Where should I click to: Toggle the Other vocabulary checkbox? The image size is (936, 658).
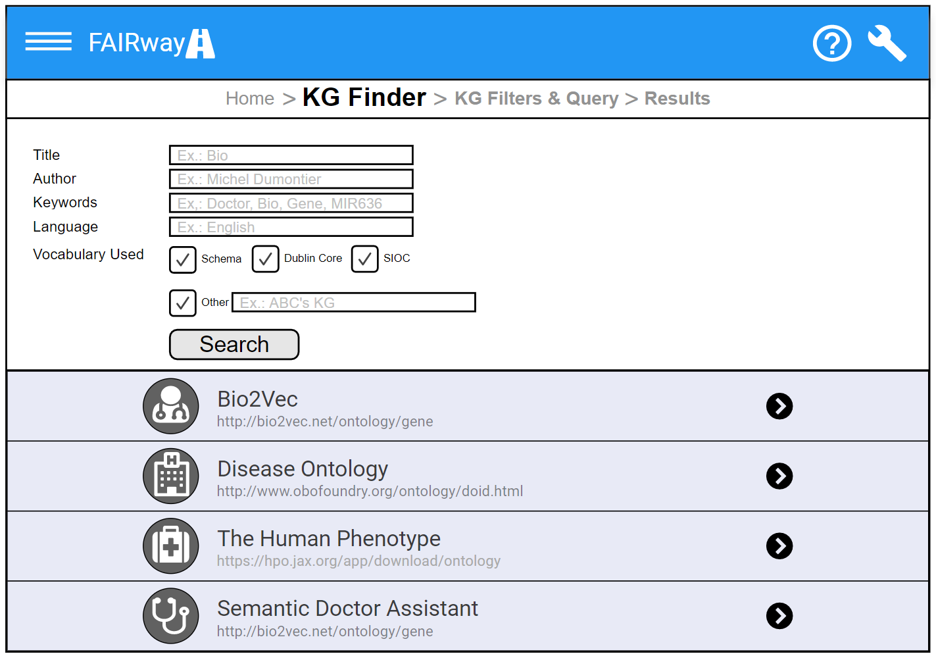coord(183,303)
